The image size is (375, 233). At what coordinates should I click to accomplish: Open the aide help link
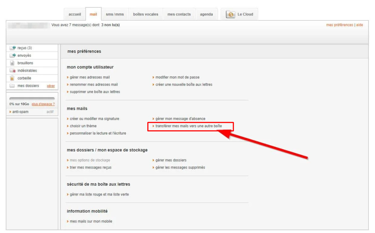pos(360,25)
